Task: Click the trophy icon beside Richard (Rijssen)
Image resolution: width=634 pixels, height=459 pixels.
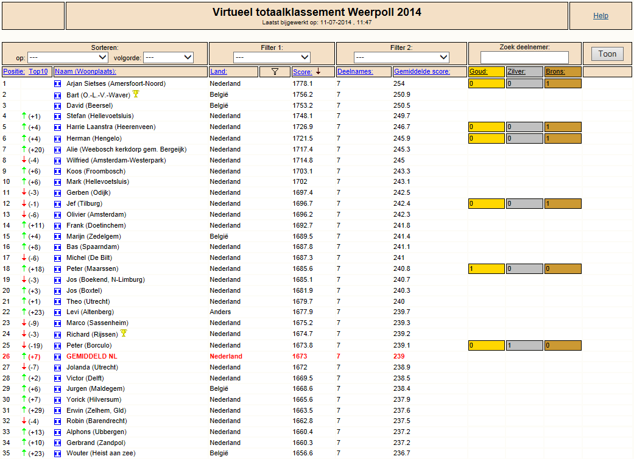Action: [x=124, y=334]
